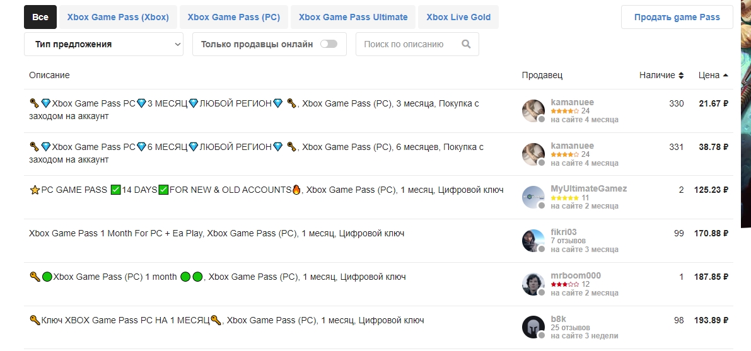Click "на сайте 3 недели" text
Screen dimensions: 751x351
[x=585, y=336]
